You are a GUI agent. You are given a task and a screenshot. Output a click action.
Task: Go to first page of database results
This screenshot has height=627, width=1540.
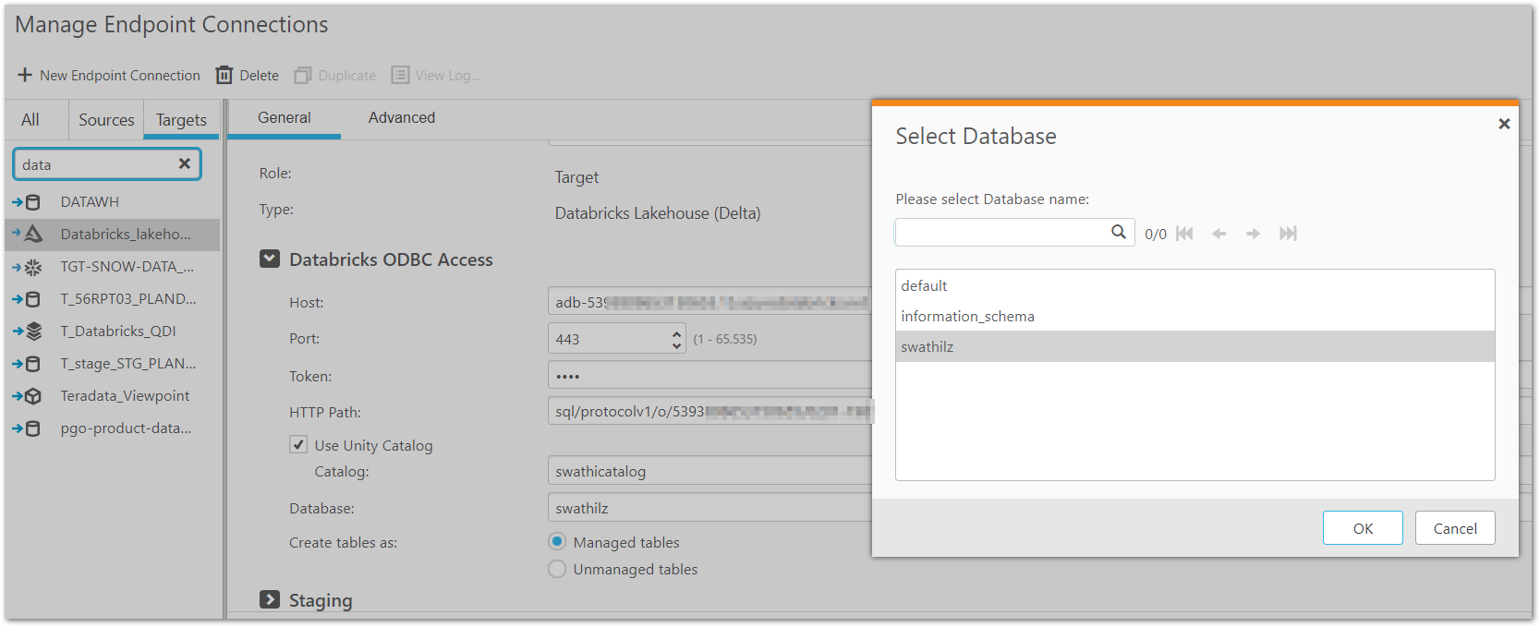1184,234
